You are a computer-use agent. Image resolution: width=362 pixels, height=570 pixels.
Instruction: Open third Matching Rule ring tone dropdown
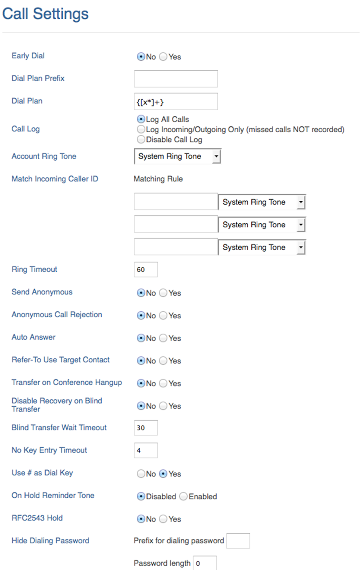pyautogui.click(x=262, y=247)
